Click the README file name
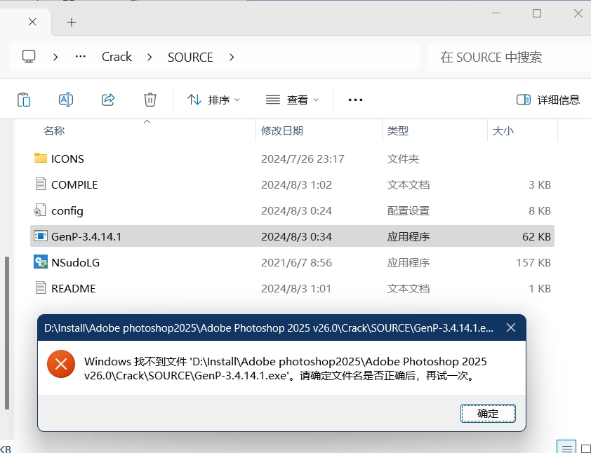 click(74, 289)
